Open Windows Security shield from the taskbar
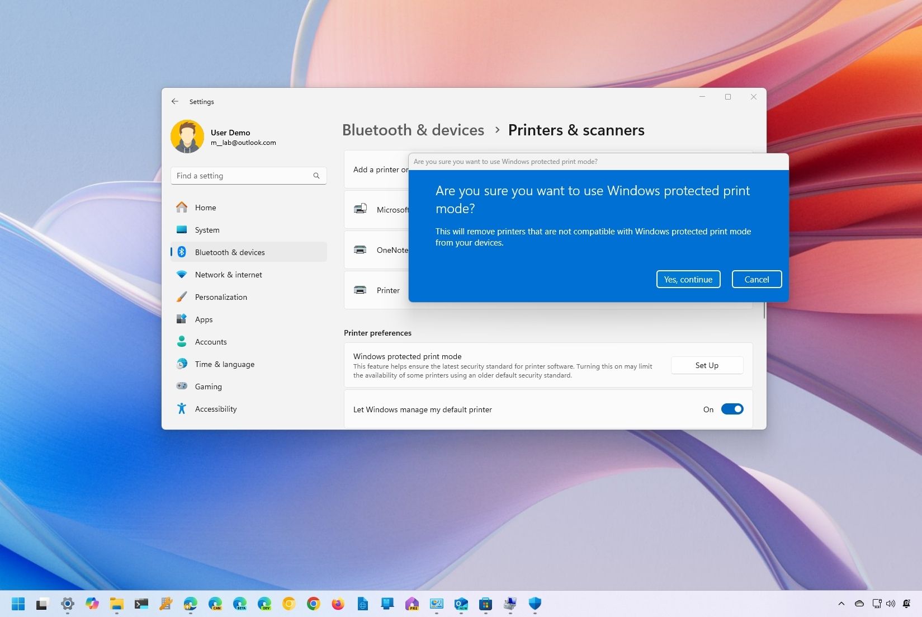 coord(534,604)
